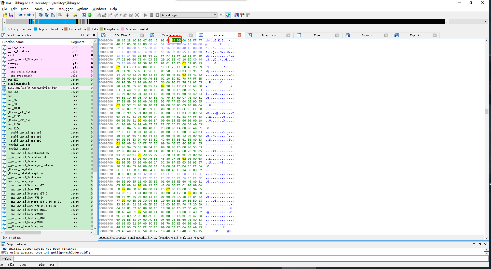This screenshot has height=269, width=491.
Task: Click the Instruction legend color swatch
Action: (x=66, y=29)
